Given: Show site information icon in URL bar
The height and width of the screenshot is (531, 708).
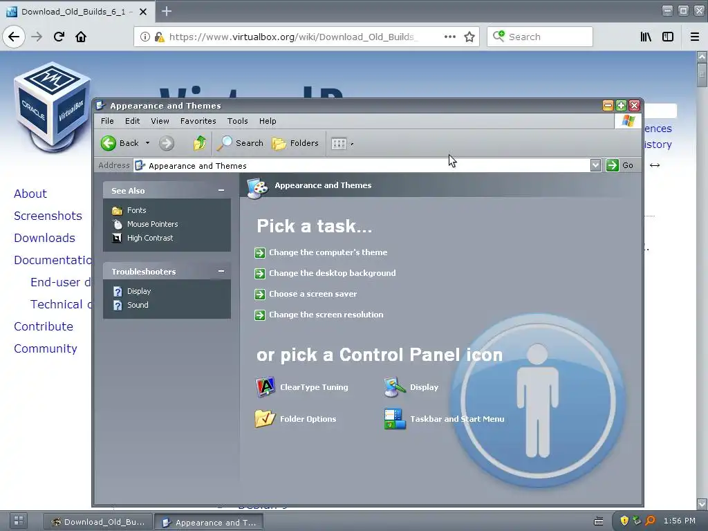Looking at the screenshot, I should (x=145, y=37).
